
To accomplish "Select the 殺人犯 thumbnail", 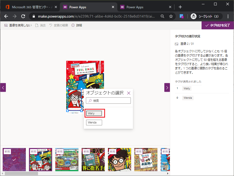I will click(x=93, y=159).
